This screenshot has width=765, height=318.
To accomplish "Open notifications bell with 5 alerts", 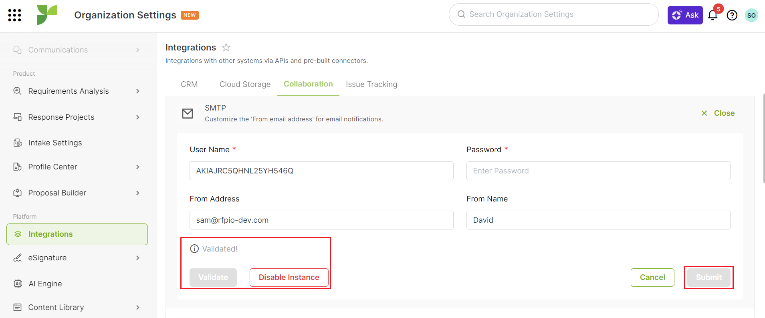I will coord(713,15).
